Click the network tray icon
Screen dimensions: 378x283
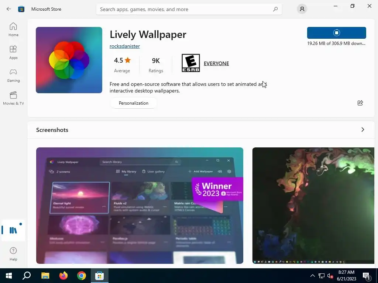[x=322, y=276]
